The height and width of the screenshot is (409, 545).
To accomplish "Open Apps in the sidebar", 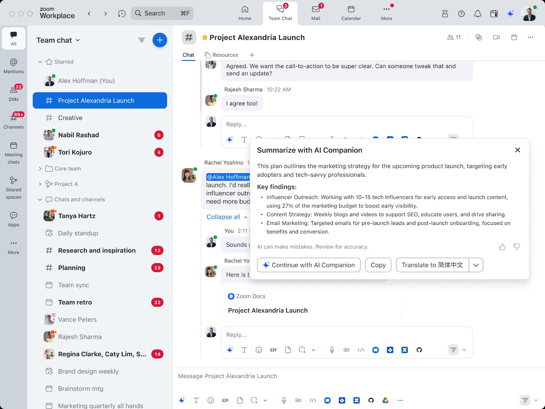I will tap(14, 219).
